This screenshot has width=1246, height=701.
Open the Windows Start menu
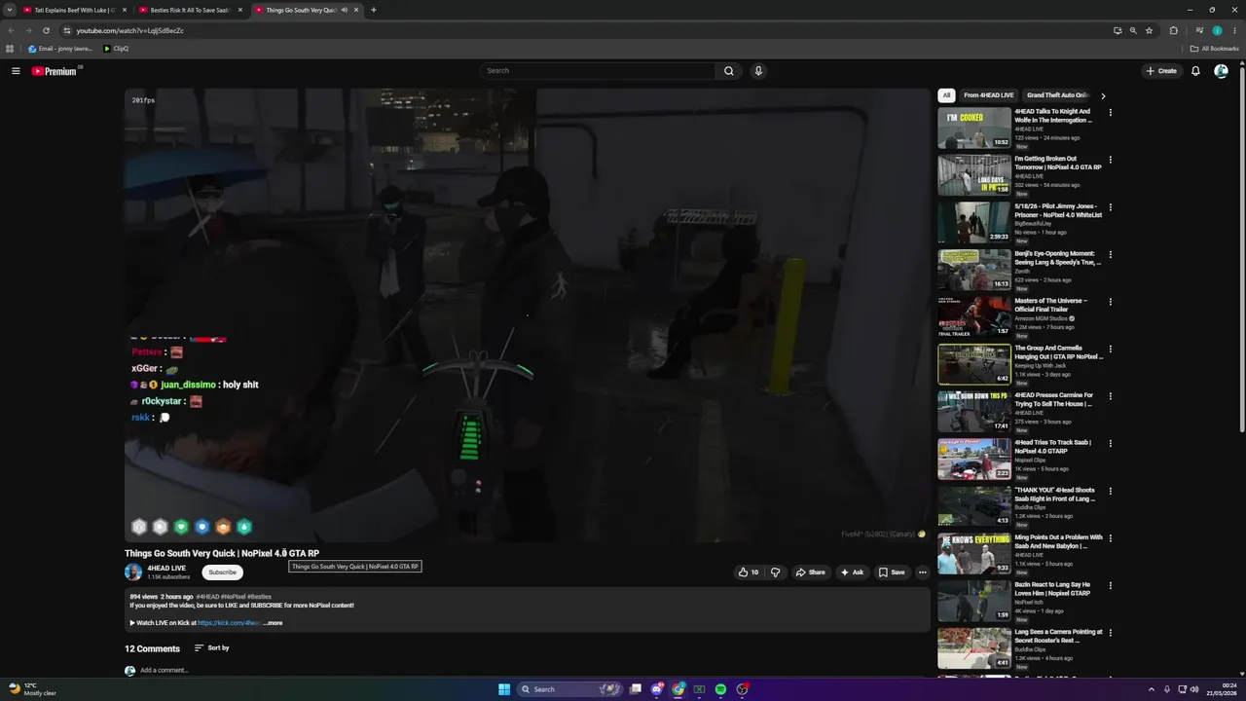click(504, 689)
